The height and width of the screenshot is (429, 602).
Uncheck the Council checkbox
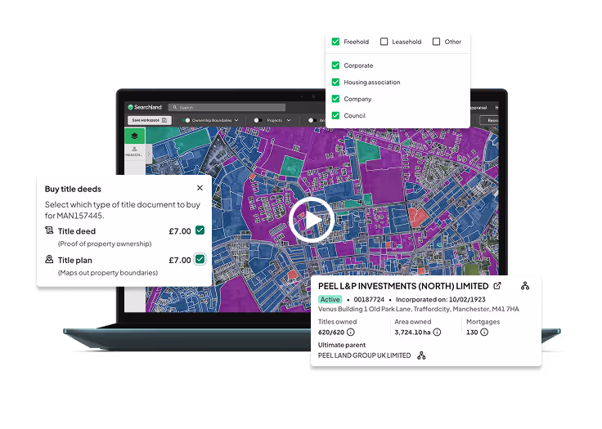click(335, 115)
